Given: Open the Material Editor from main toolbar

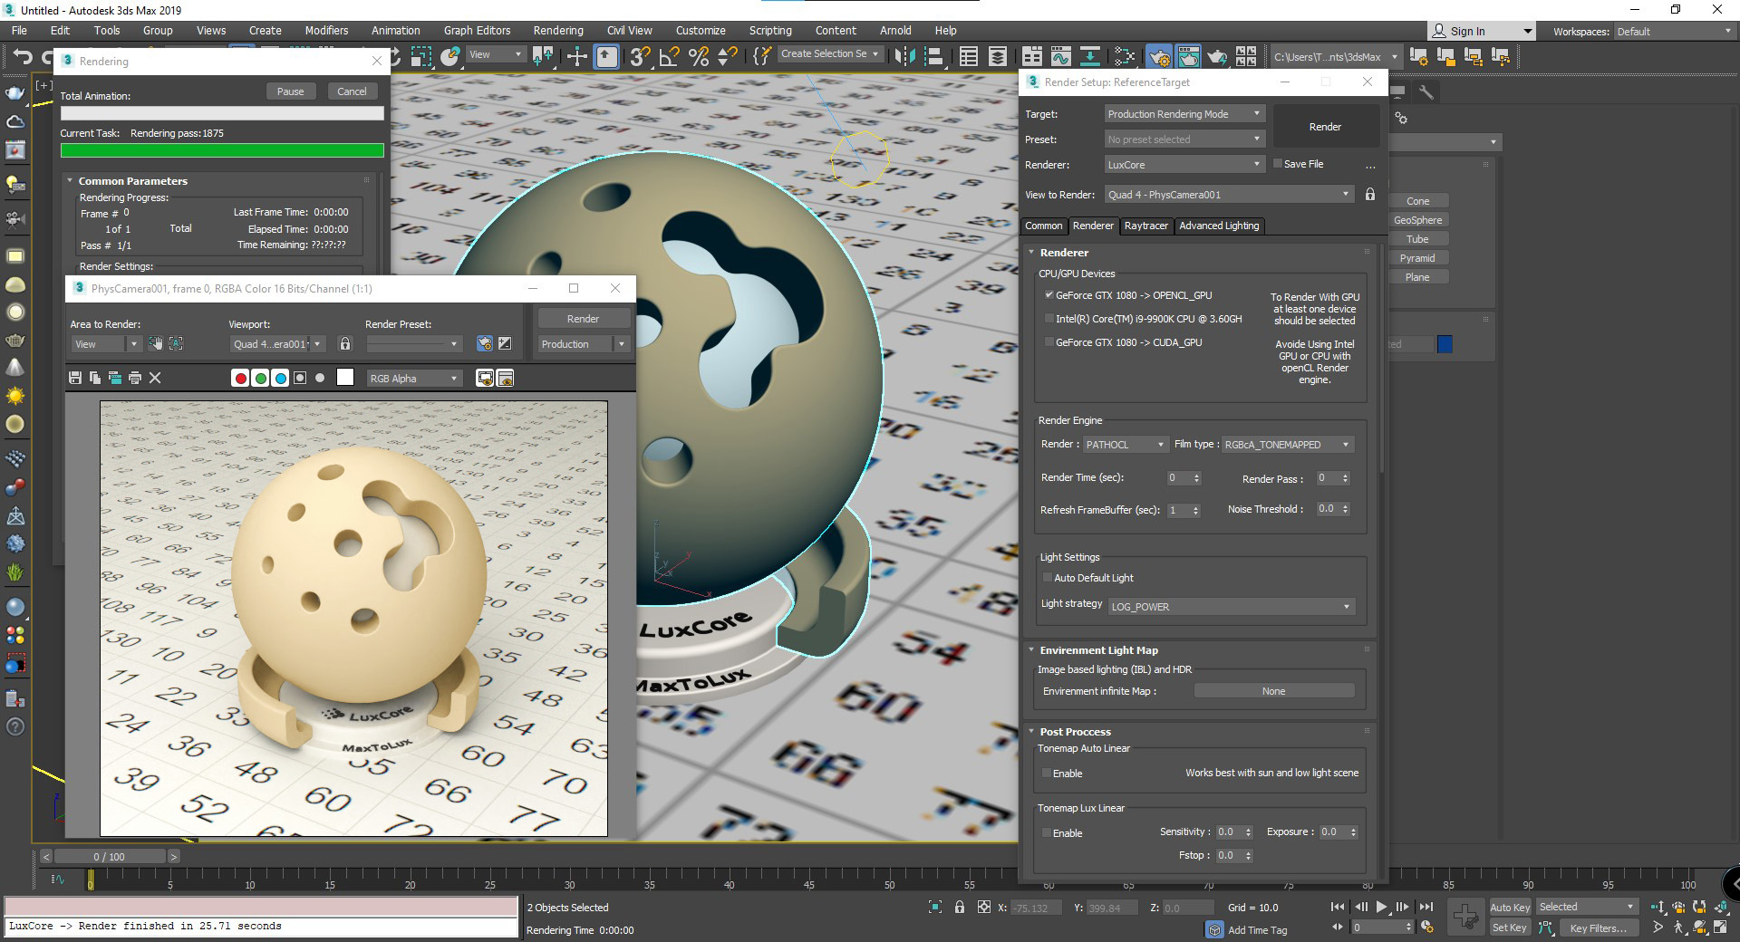Looking at the screenshot, I should point(1124,56).
